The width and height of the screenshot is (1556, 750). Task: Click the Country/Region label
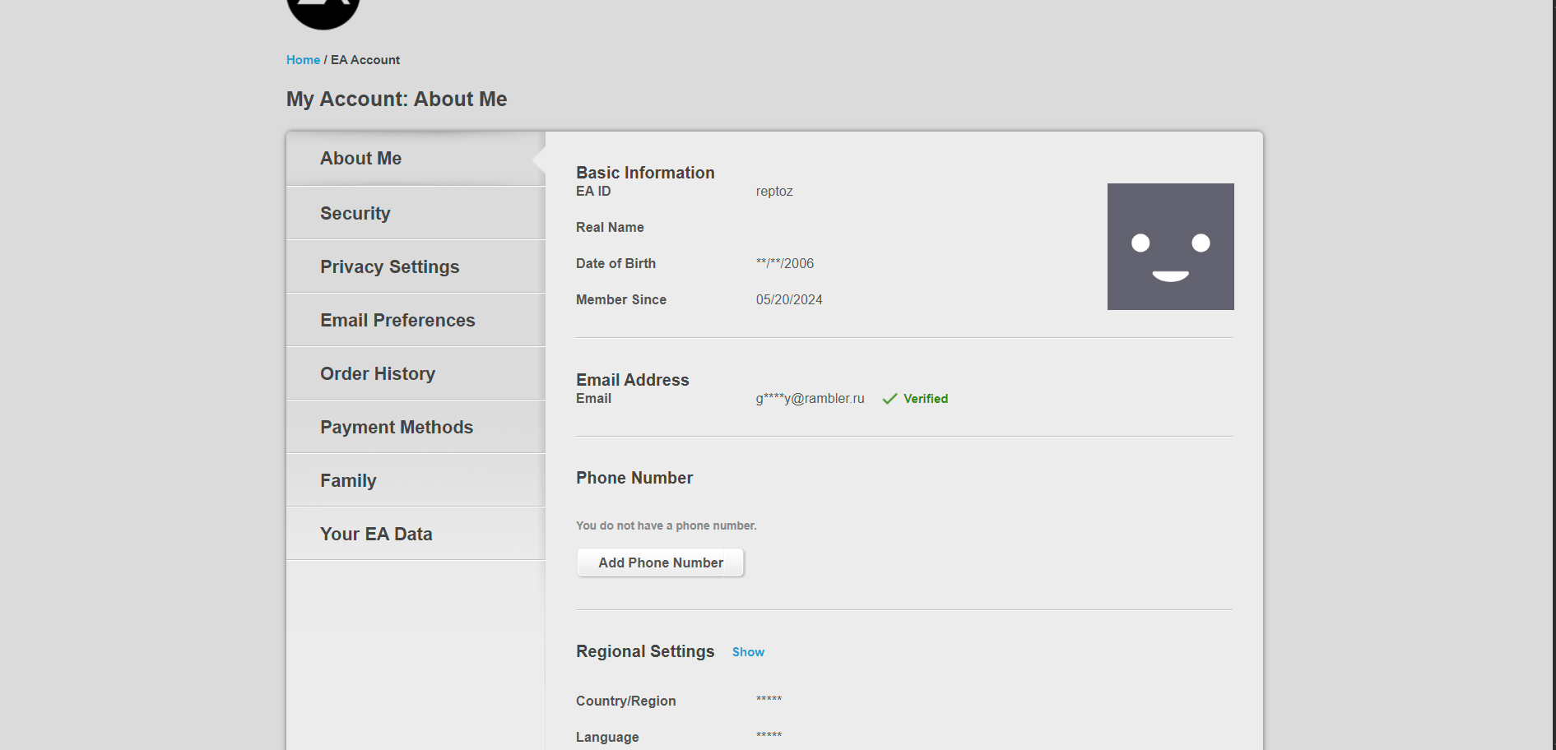point(626,701)
